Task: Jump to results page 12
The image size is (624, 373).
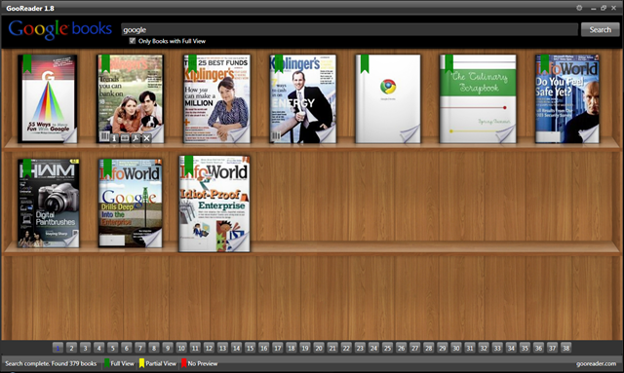Action: pos(209,348)
